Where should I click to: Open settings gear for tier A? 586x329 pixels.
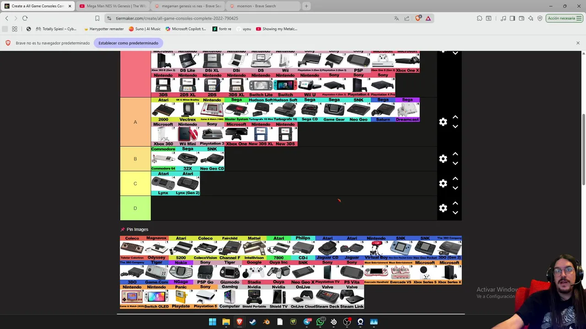coord(443,122)
